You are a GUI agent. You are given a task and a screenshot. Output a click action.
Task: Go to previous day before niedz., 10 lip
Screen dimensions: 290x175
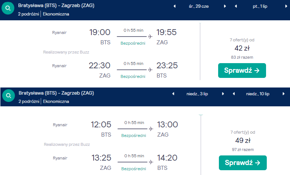click(x=234, y=94)
